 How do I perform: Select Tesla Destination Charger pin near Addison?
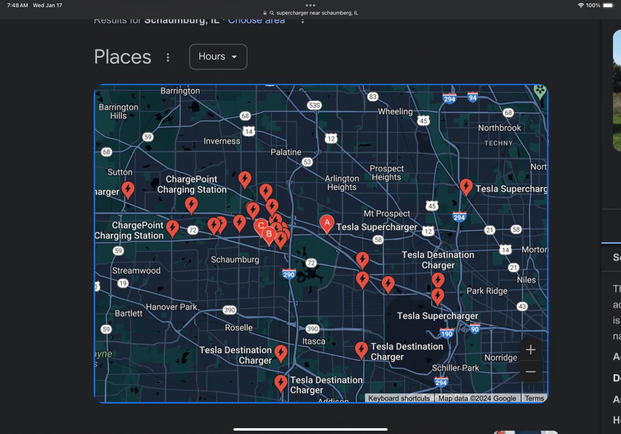281,383
